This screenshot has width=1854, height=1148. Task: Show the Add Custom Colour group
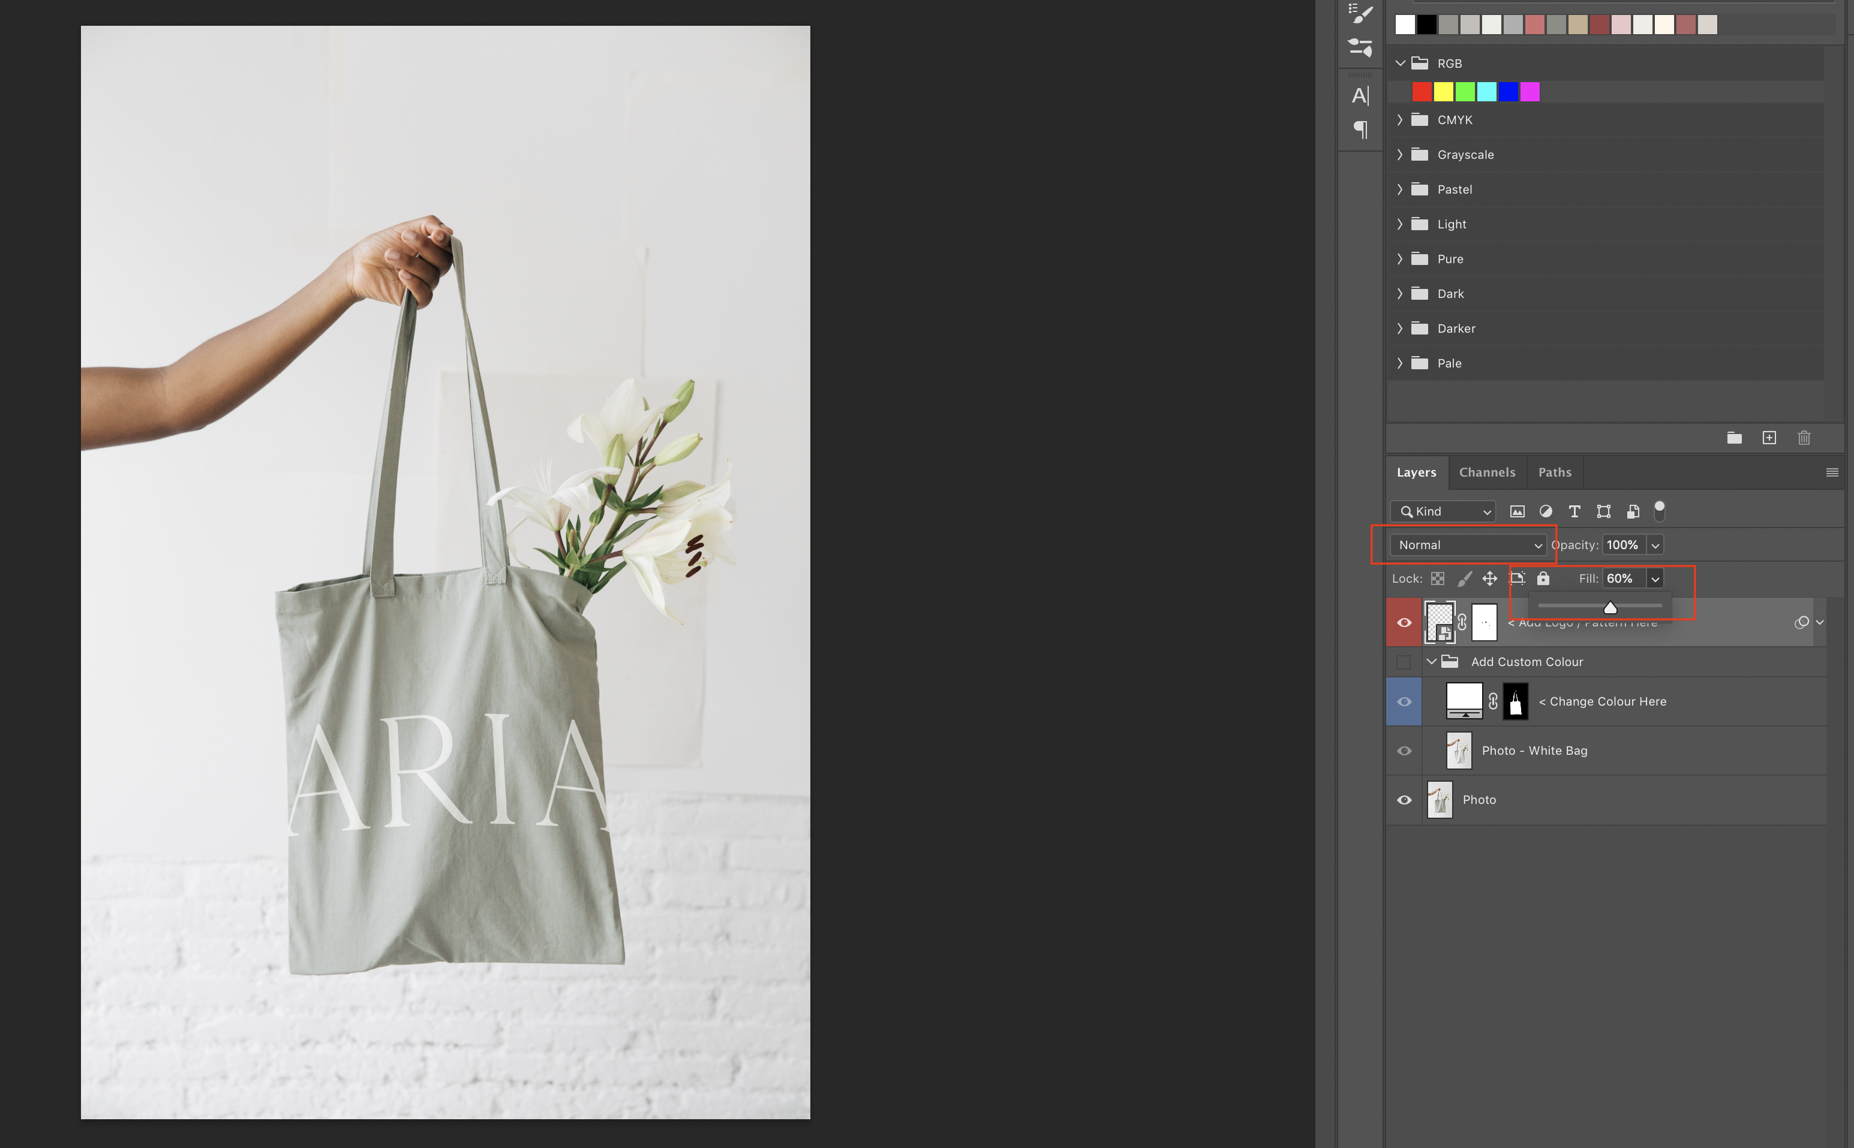(1404, 662)
